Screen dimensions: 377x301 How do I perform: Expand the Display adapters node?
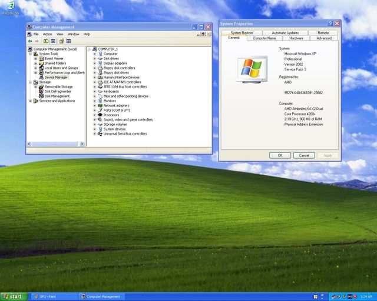94,63
